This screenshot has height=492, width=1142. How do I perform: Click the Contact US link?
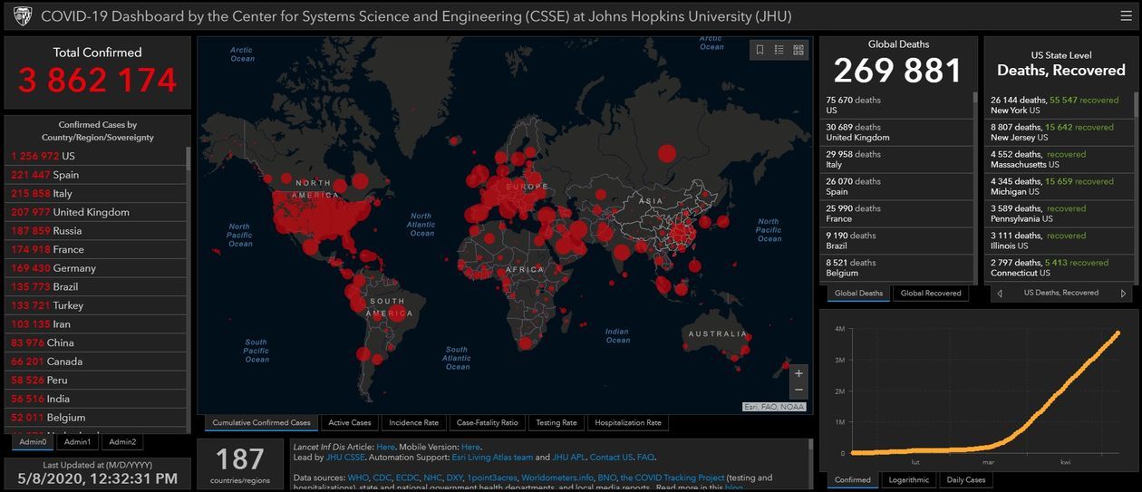(x=611, y=458)
